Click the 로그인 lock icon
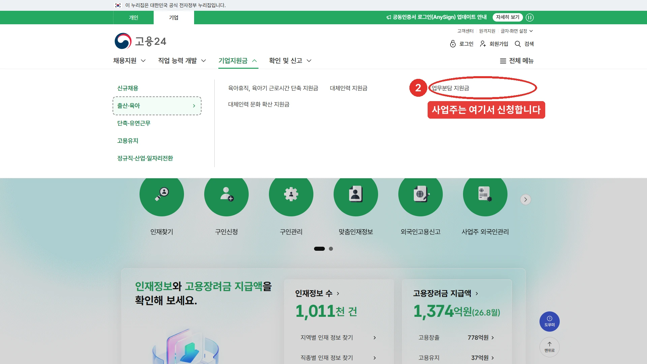Screen dimensions: 647x364 [453, 44]
